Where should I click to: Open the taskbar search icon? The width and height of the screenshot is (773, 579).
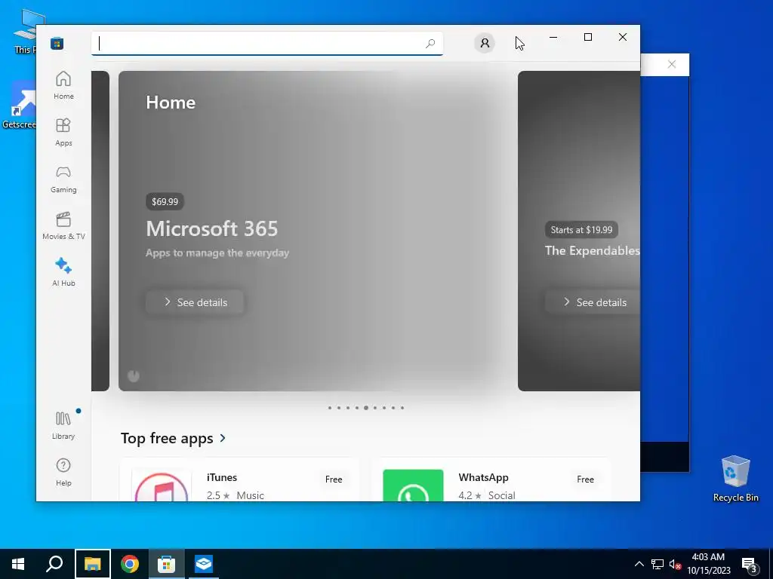click(54, 564)
